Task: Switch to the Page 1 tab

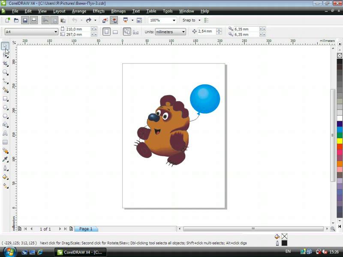Action: coord(86,229)
